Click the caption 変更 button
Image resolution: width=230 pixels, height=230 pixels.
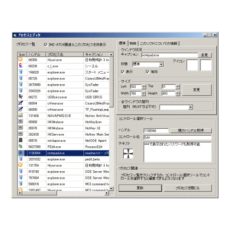pos(205,55)
